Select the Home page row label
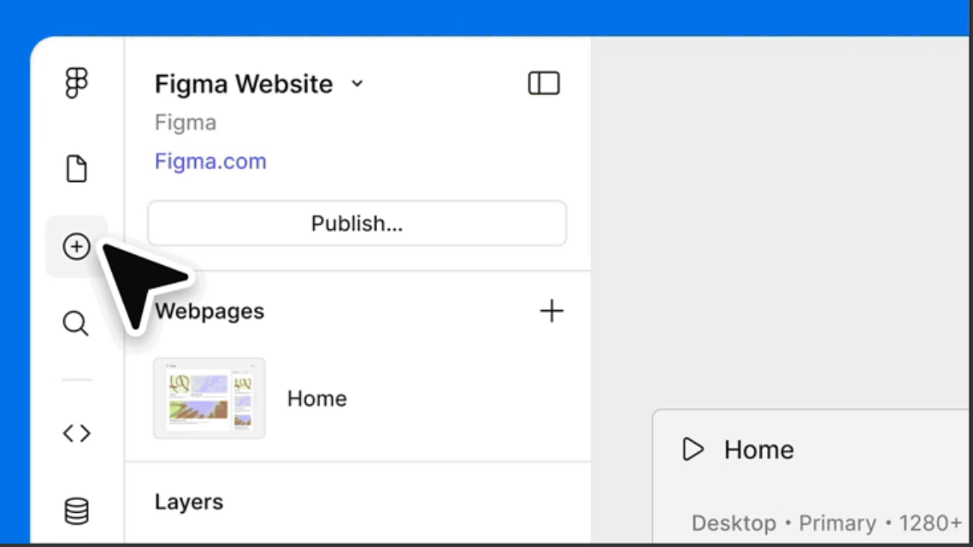Screen dimensions: 973x547 [316, 399]
